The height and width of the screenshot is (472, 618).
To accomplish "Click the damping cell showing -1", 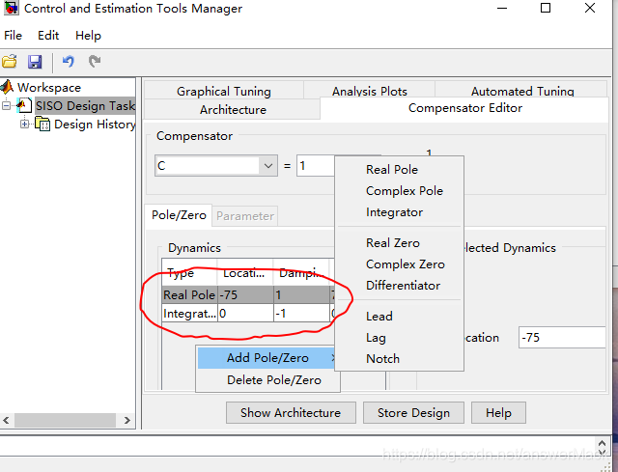I will (x=302, y=314).
